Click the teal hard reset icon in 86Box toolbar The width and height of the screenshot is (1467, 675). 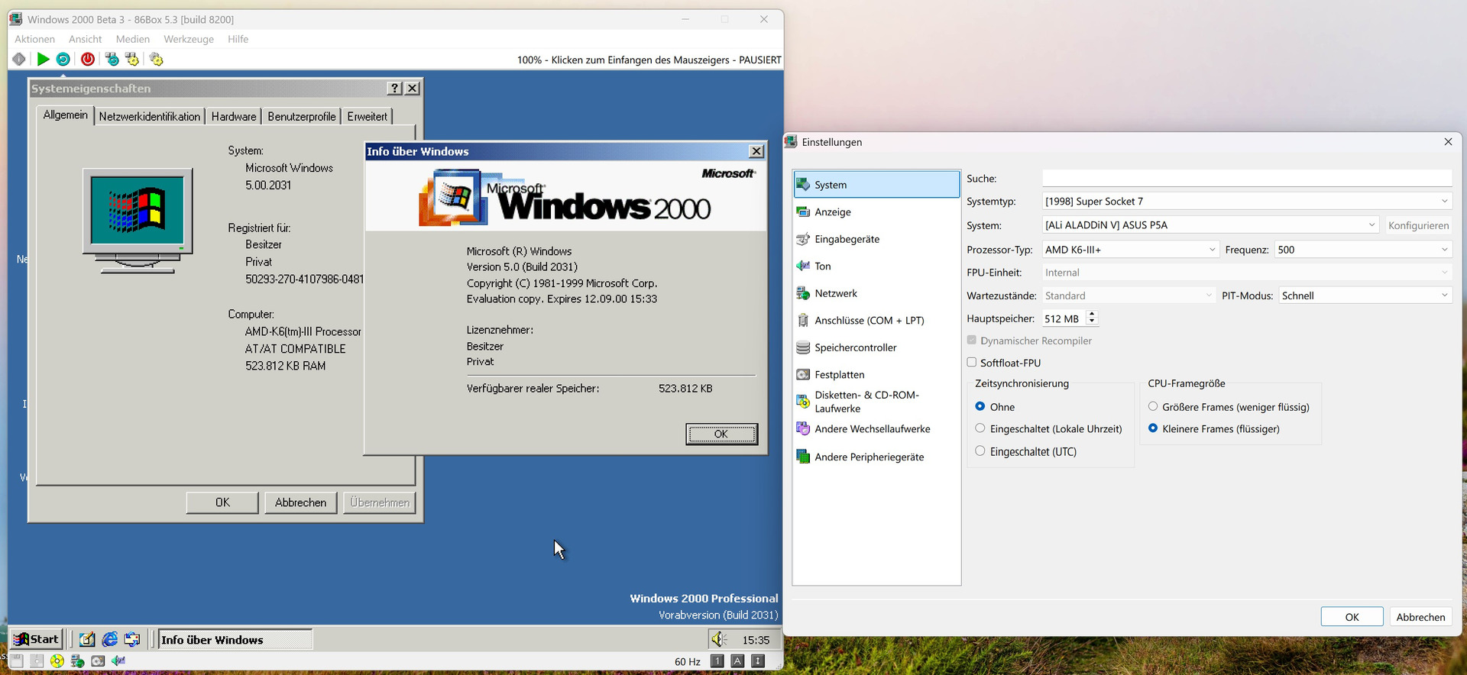[63, 59]
